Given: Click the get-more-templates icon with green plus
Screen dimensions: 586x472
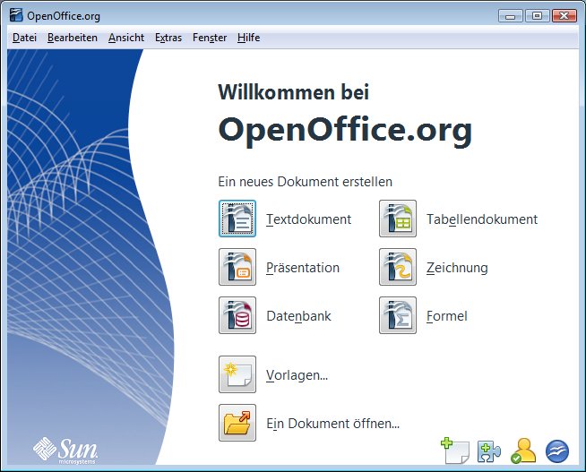Looking at the screenshot, I should (455, 451).
